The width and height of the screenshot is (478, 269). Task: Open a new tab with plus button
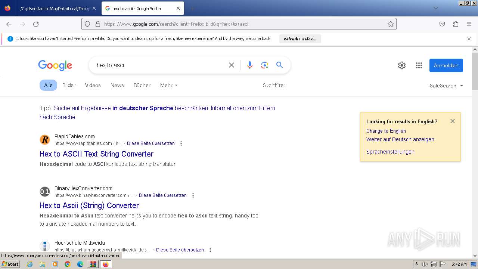point(192,8)
